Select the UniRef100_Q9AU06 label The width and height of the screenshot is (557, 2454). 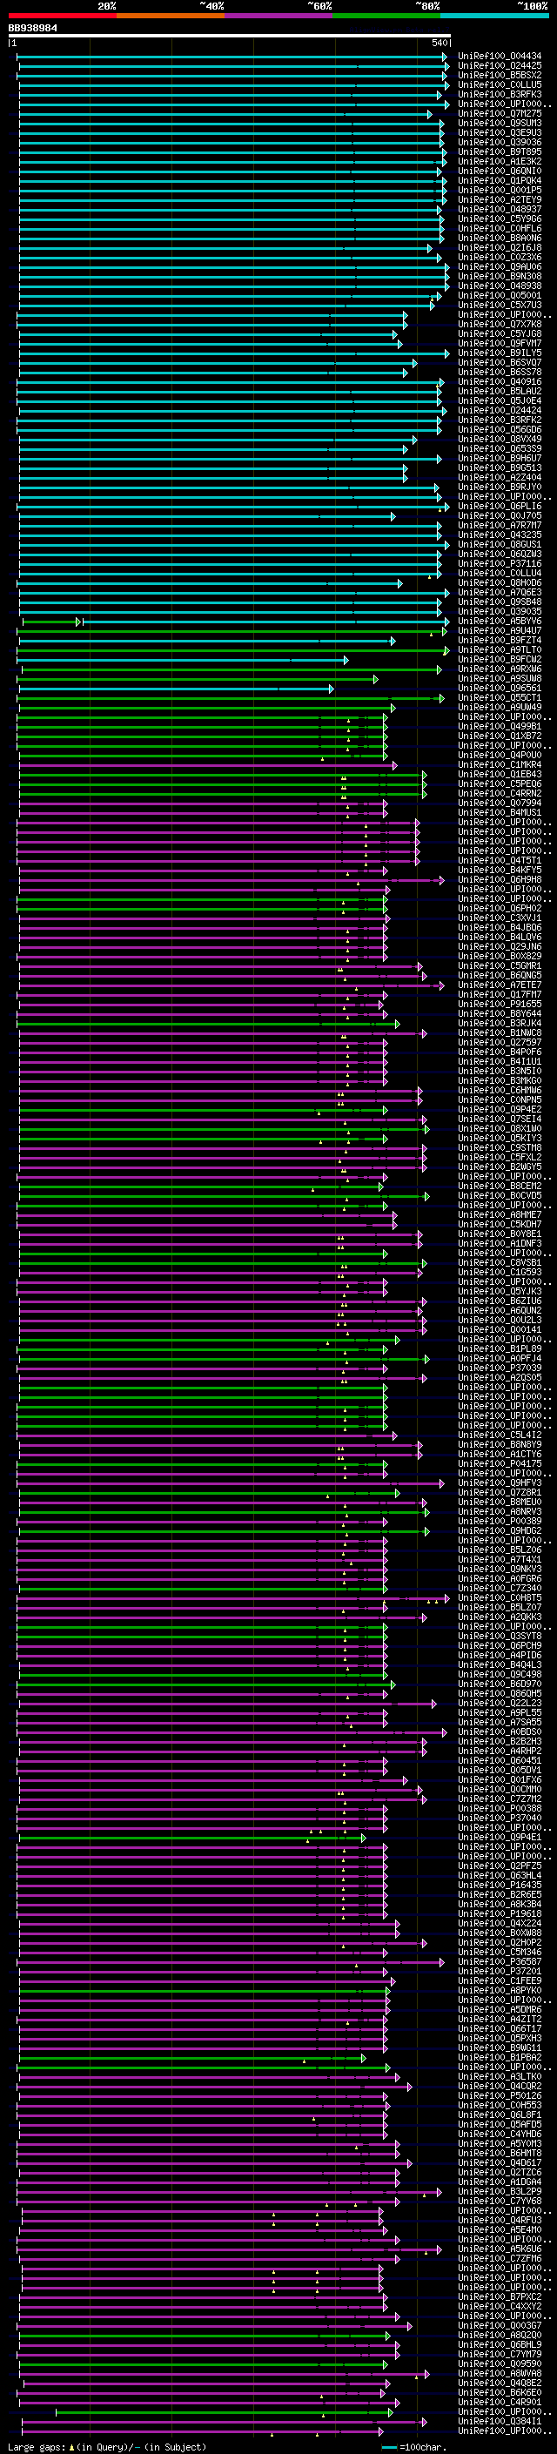[x=500, y=266]
